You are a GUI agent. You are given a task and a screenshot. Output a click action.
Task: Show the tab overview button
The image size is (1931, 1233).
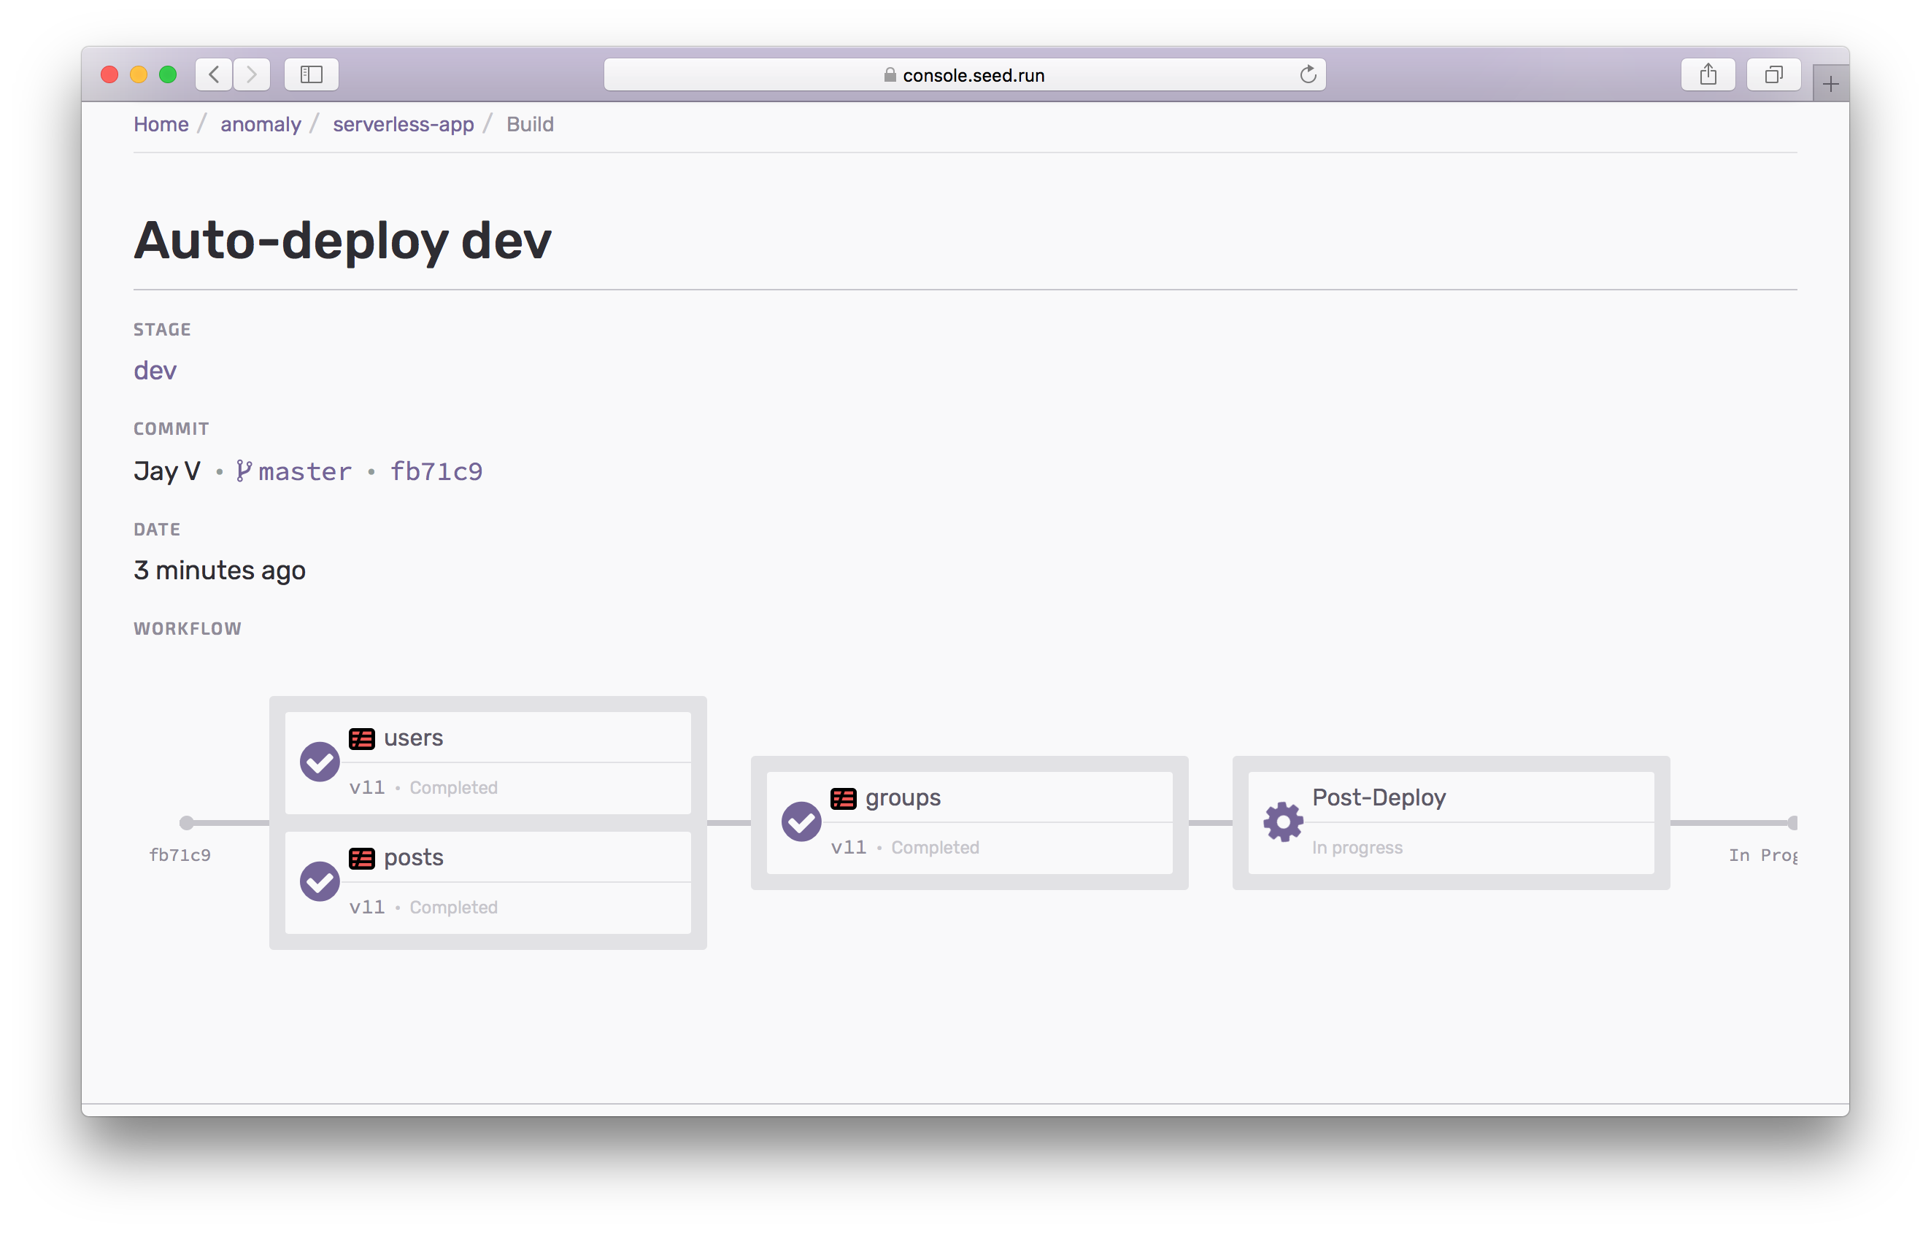(x=1773, y=74)
